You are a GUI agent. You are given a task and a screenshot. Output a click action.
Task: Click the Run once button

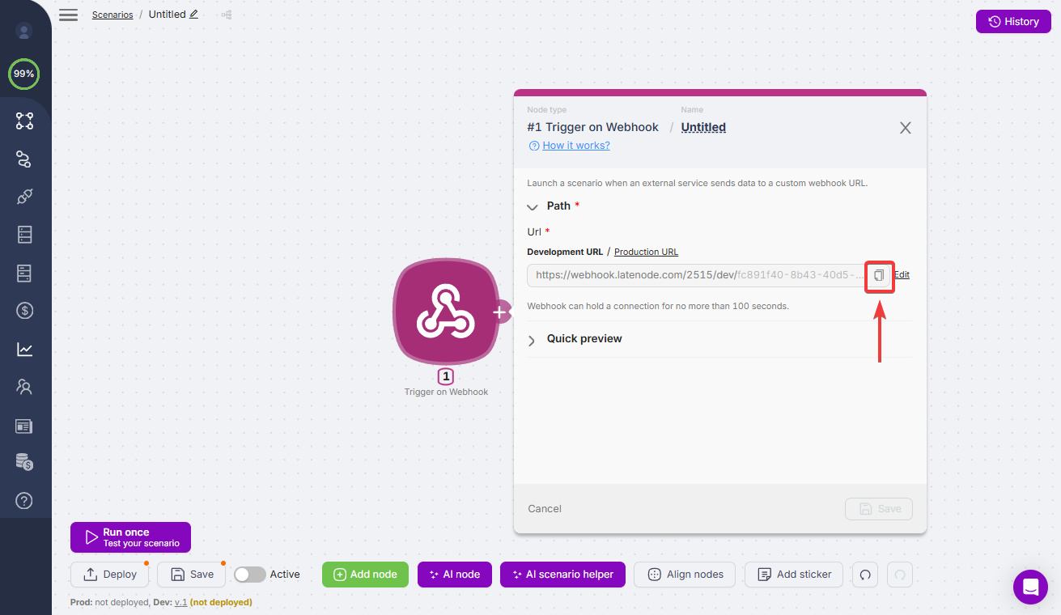130,537
